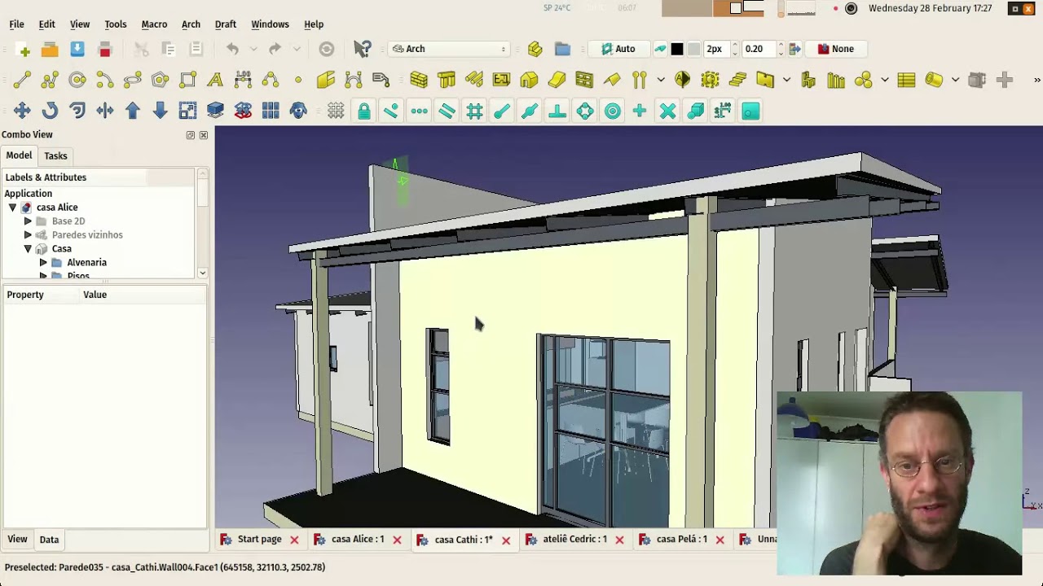The width and height of the screenshot is (1043, 586).
Task: Expand the Base 2D tree item
Action: (28, 221)
